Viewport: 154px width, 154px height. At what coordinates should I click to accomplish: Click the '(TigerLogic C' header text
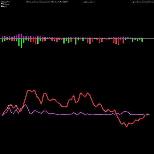pos(89,2)
